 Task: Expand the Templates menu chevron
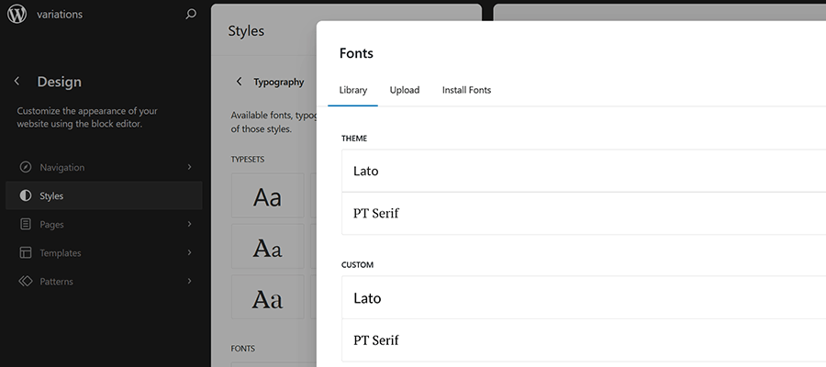[189, 252]
